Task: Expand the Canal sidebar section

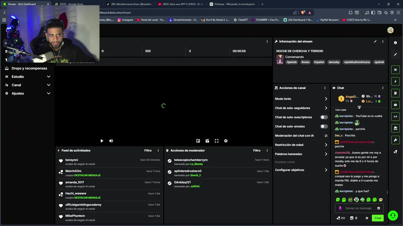Action: pos(28,85)
